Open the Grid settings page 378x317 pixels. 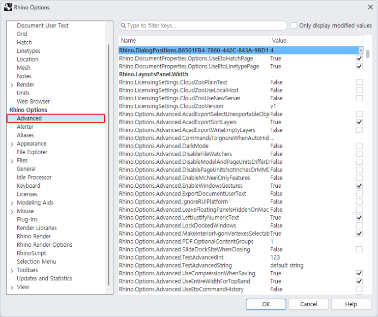[22, 34]
